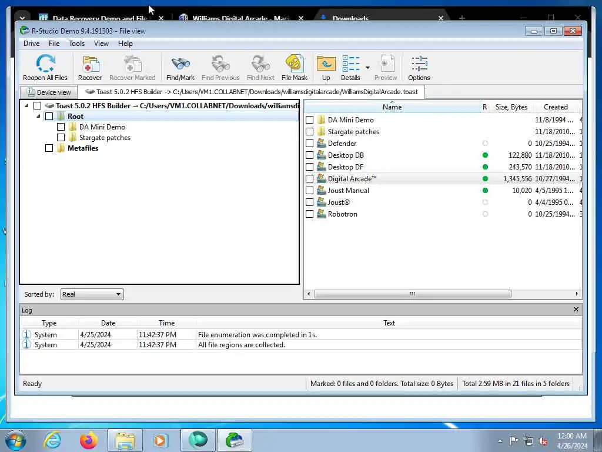The image size is (602, 452).
Task: Click the volume tray icon
Action: 543,441
